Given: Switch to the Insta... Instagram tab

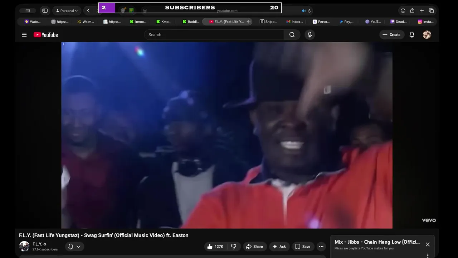Looking at the screenshot, I should [426, 22].
